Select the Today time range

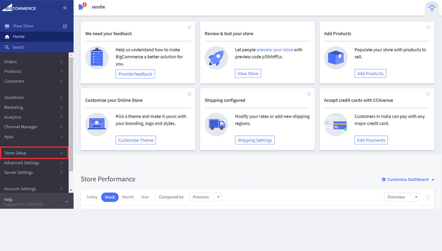click(x=92, y=197)
